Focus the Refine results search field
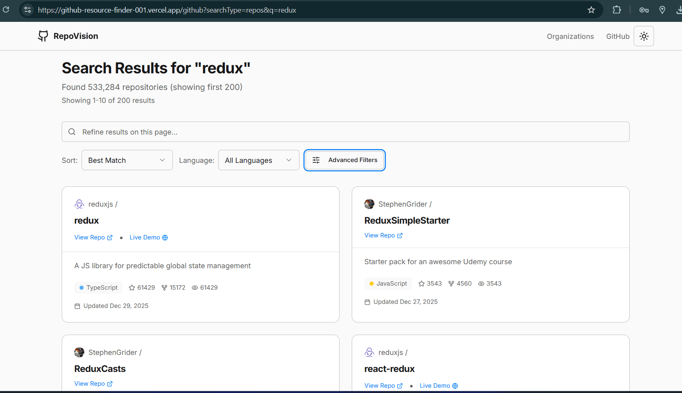This screenshot has height=393, width=682. (345, 132)
